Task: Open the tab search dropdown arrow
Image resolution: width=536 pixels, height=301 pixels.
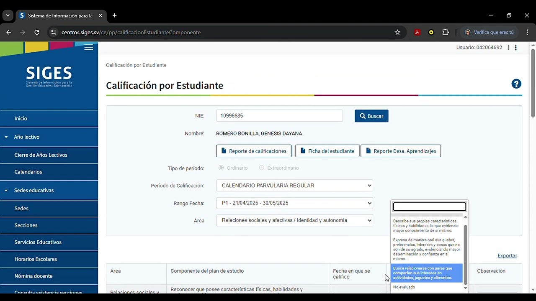Action: click(x=8, y=15)
